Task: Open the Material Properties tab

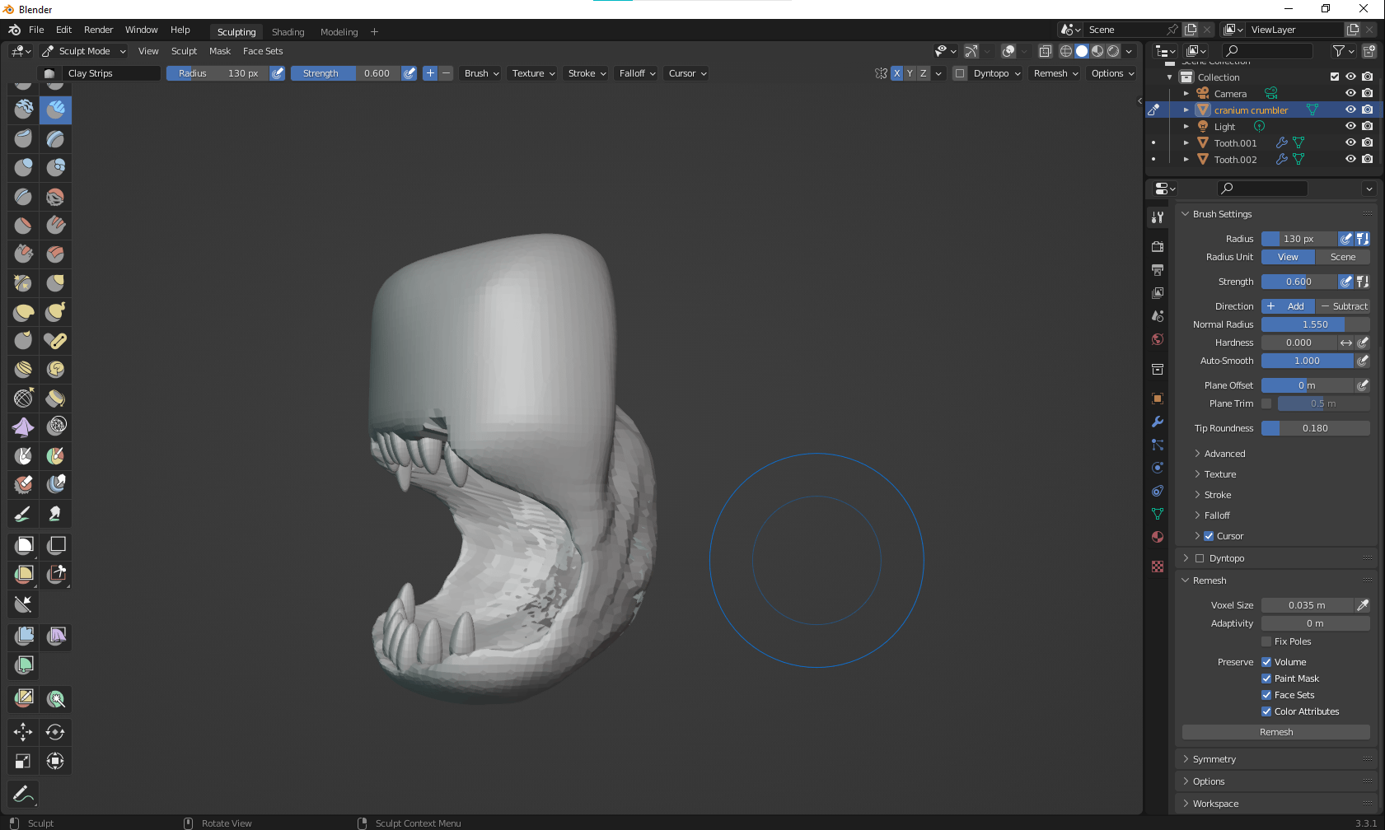Action: [x=1158, y=536]
